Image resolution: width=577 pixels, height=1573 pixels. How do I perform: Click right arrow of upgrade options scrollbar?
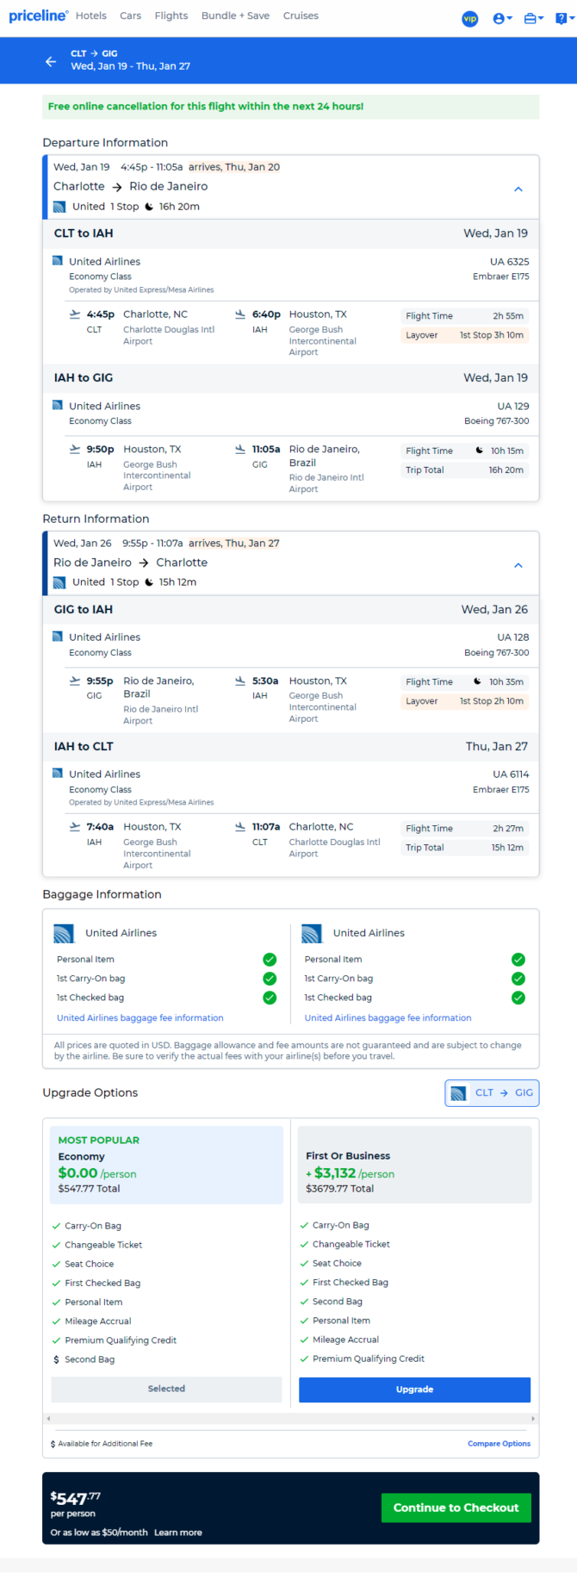533,1418
